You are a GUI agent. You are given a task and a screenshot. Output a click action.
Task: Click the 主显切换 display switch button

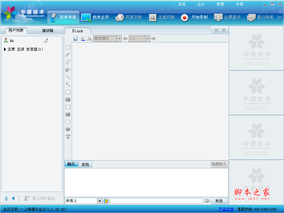click(x=162, y=17)
